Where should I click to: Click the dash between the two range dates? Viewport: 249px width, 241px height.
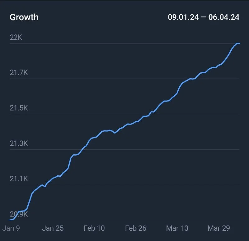click(203, 17)
